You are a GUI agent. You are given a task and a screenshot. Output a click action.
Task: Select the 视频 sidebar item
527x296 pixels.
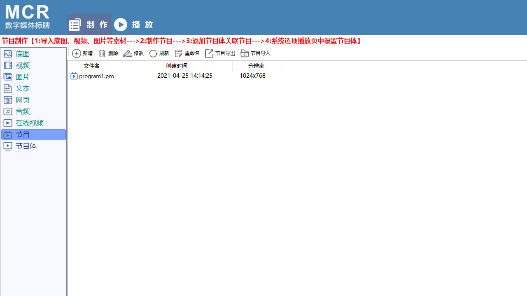pos(22,65)
